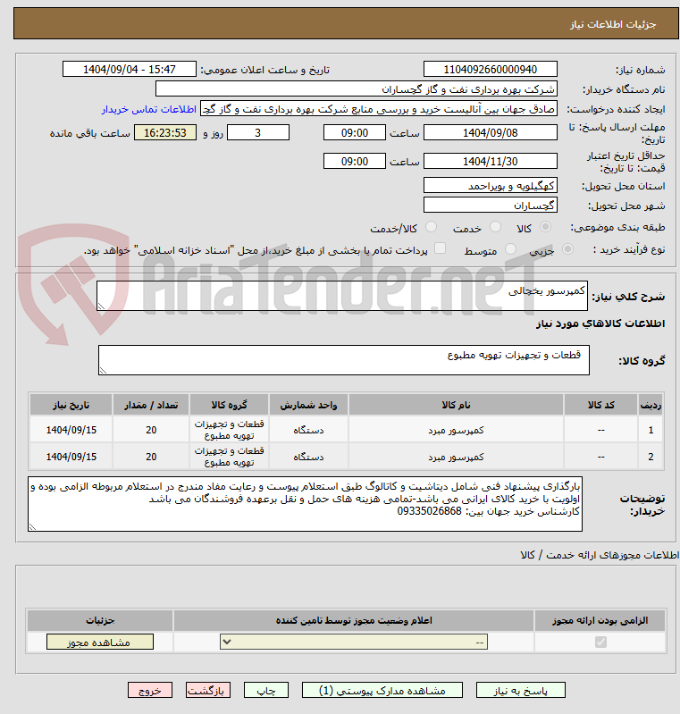Viewport: 680px width, 714px height.
Task: Open اطلاعات تماس خریدار link
Action: (148, 109)
